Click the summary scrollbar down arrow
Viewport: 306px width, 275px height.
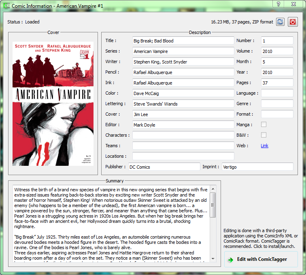(x=213, y=258)
